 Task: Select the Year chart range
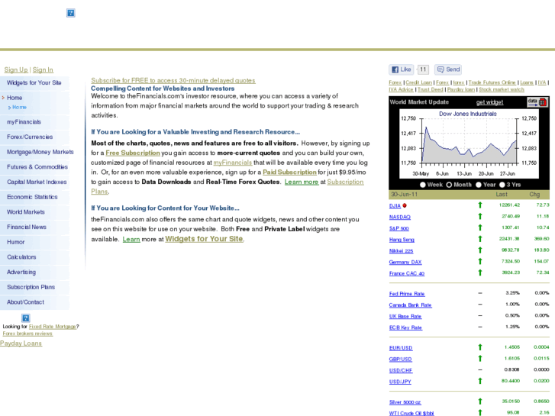(479, 185)
